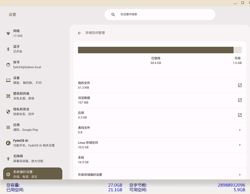
Task: Expand the 离线文件 row arrow
Action: click(240, 130)
